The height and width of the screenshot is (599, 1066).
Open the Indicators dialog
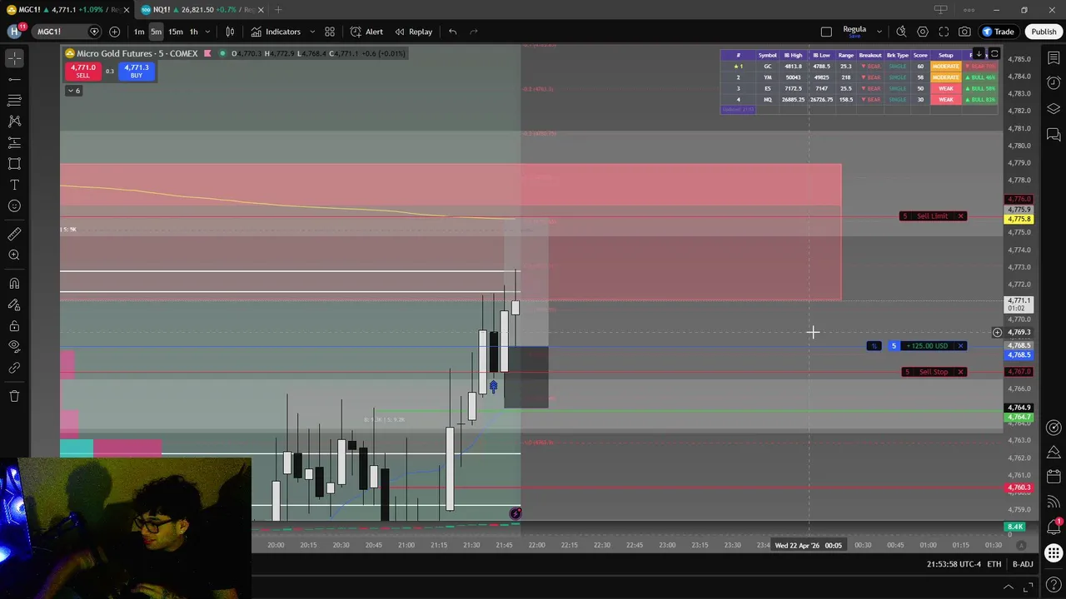276,32
